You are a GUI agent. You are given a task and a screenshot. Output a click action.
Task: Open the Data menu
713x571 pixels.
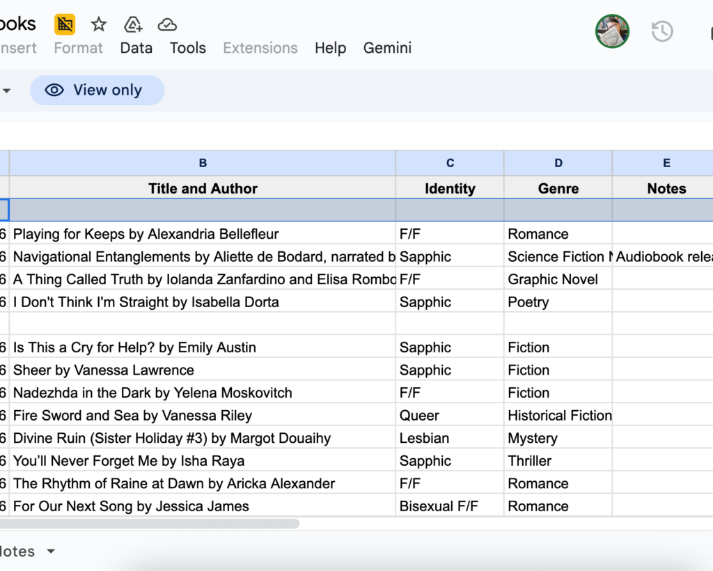point(136,48)
